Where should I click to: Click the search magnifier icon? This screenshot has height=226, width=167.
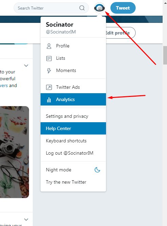click(x=82, y=8)
